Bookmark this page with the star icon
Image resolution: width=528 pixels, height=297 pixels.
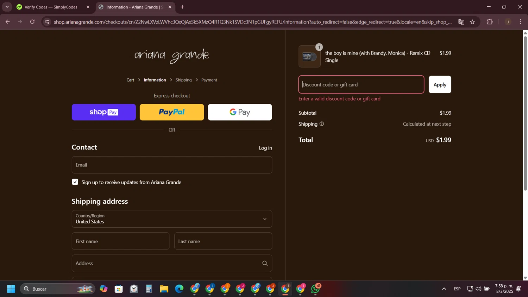[x=472, y=22]
